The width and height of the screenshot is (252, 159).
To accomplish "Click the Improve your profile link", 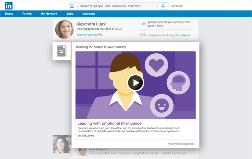I will pos(89,35).
